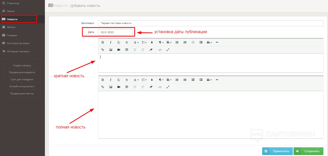Decrease indent in lower editor
The height and width of the screenshot is (156, 328).
[x=193, y=80]
